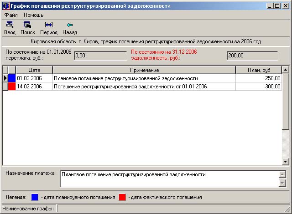Image resolution: width=292 pixels, height=214 pixels.
Task: Click the Примечание column header
Action: pyautogui.click(x=144, y=70)
